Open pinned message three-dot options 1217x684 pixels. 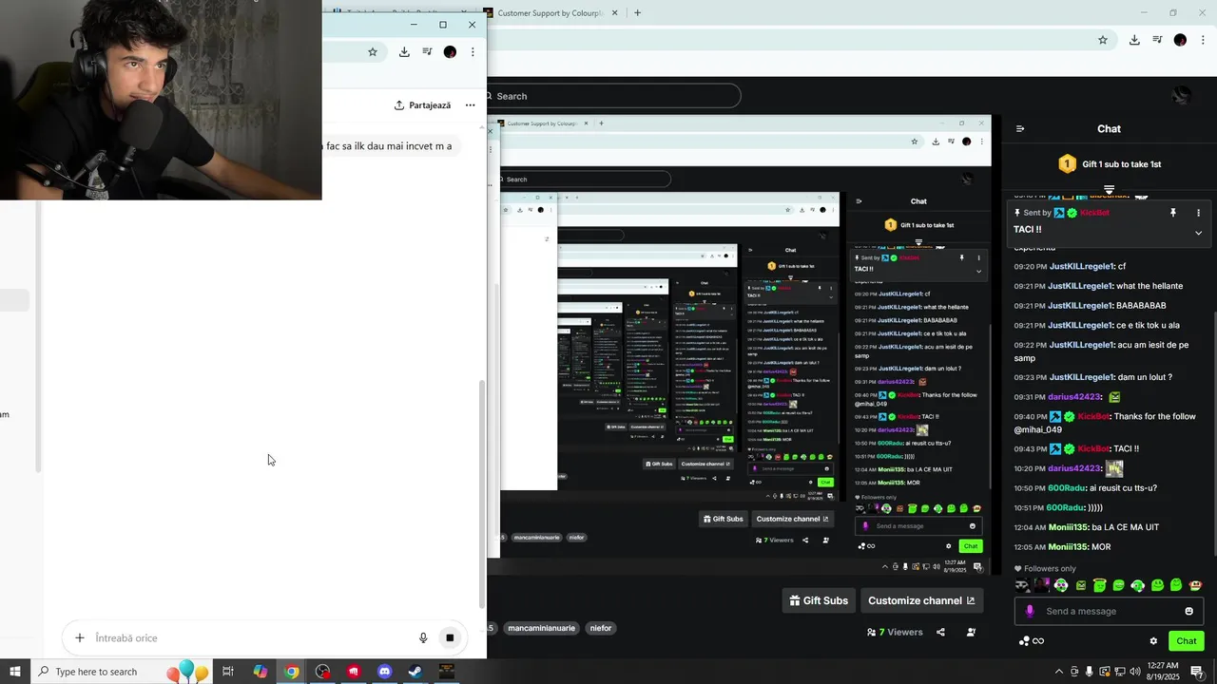pos(1198,213)
